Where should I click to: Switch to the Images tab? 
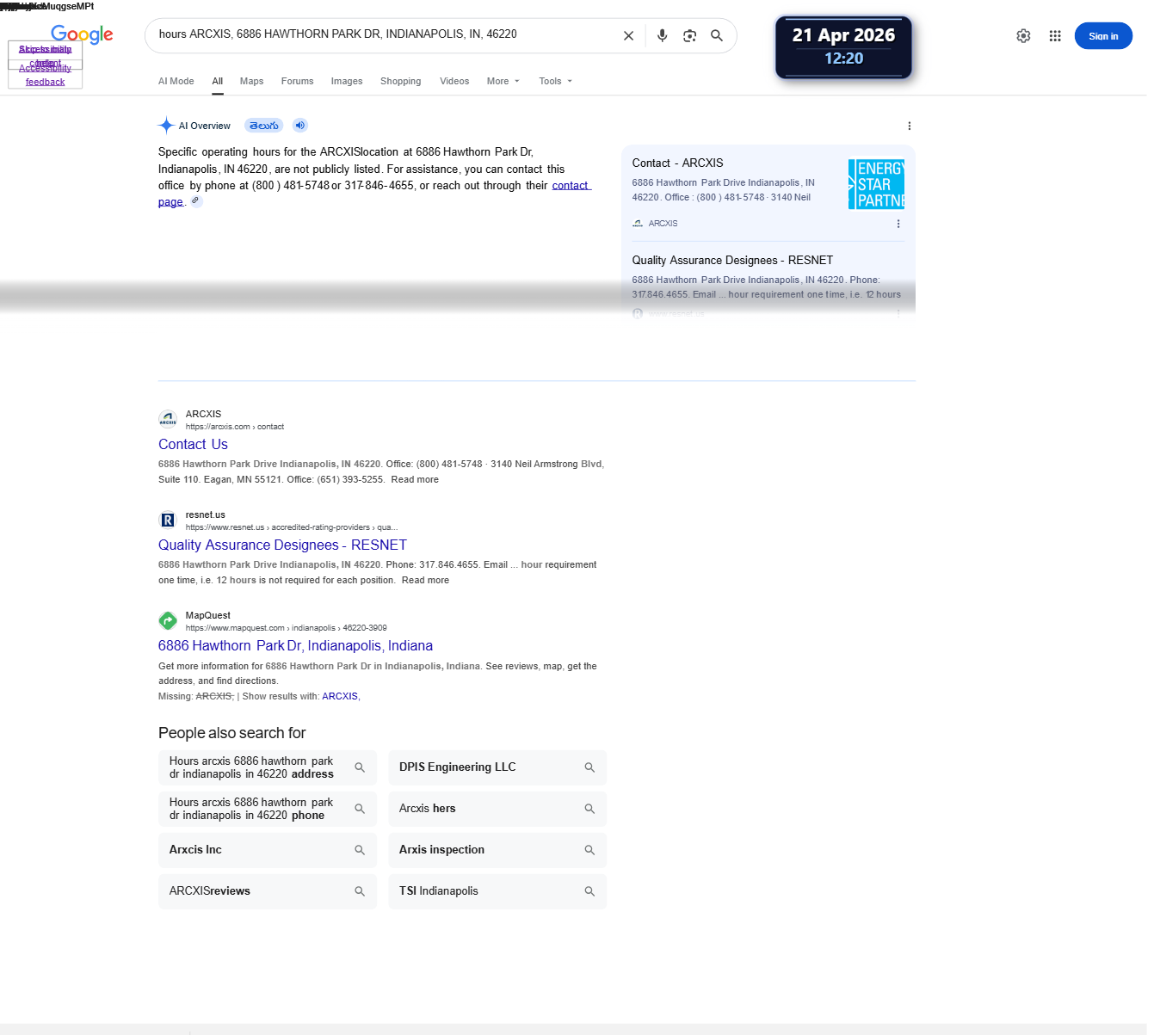[347, 81]
